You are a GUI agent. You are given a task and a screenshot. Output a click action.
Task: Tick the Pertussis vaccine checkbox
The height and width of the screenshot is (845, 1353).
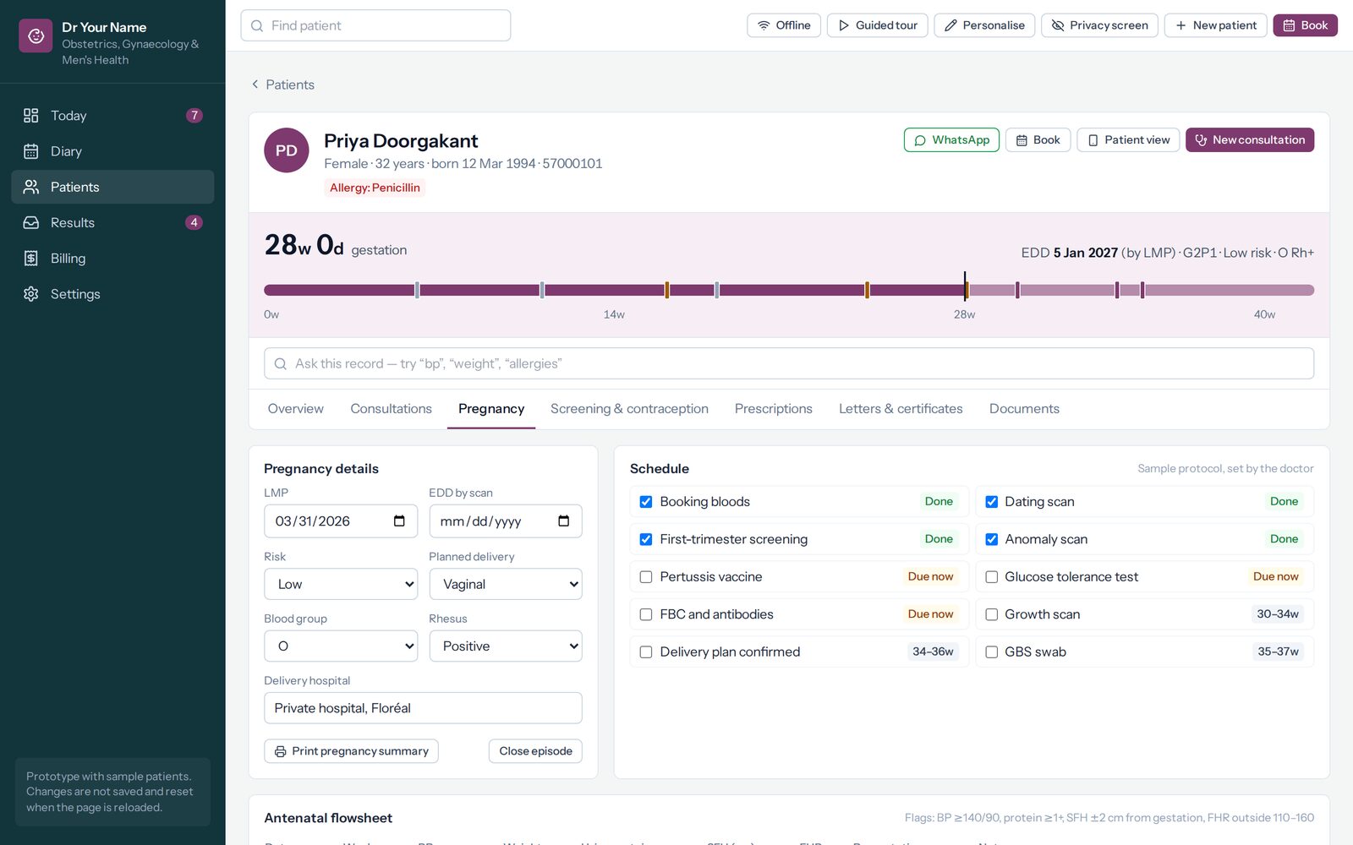(x=646, y=577)
